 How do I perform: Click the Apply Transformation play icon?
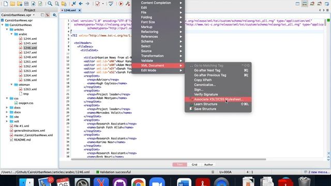[121, 4]
